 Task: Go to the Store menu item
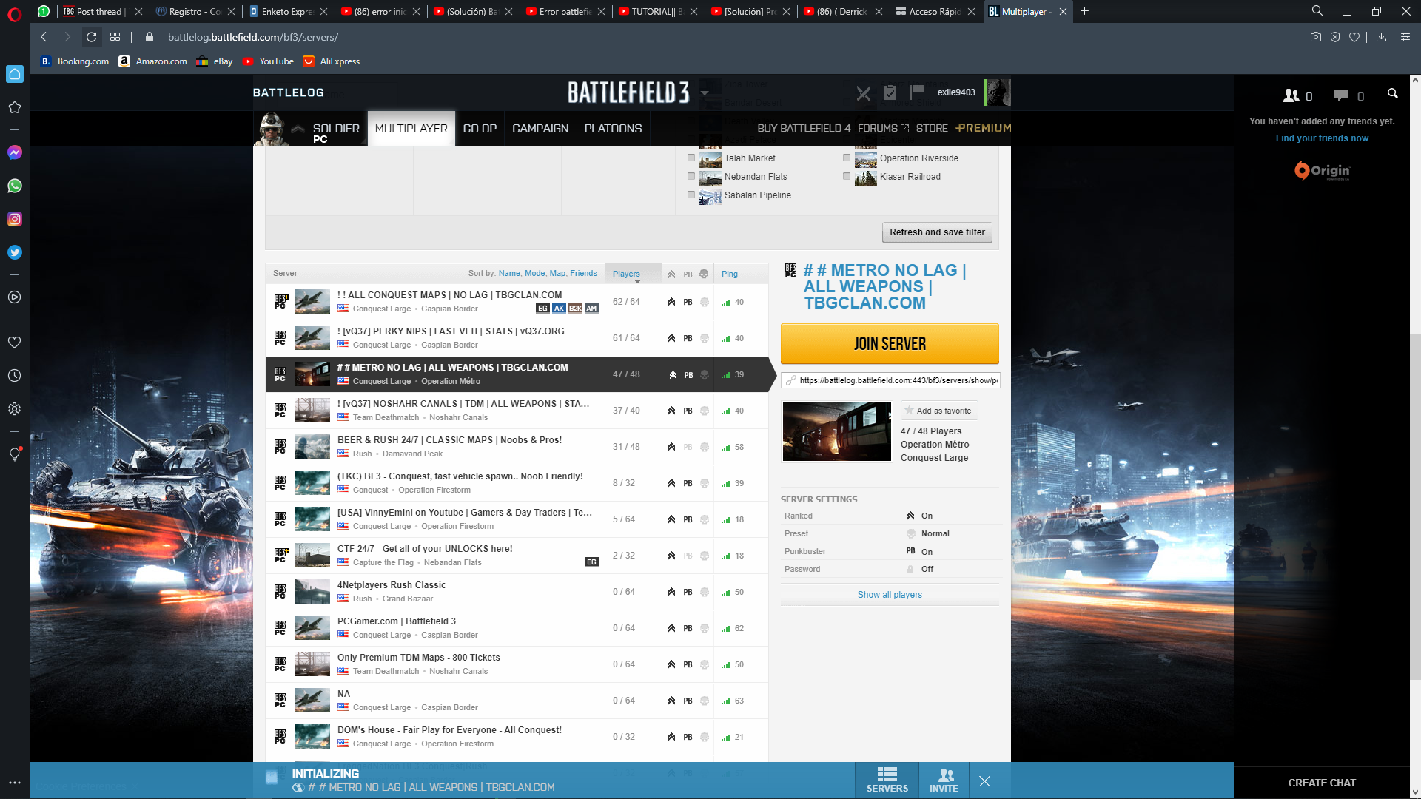[x=932, y=128]
